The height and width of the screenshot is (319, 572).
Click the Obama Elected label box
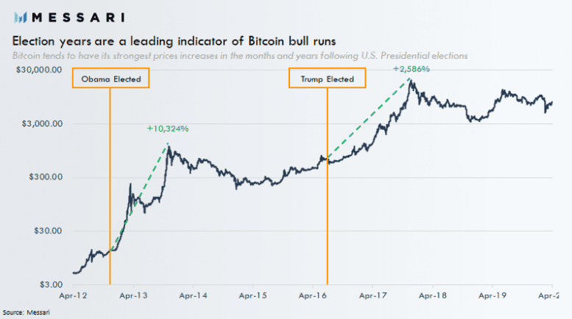pyautogui.click(x=111, y=78)
